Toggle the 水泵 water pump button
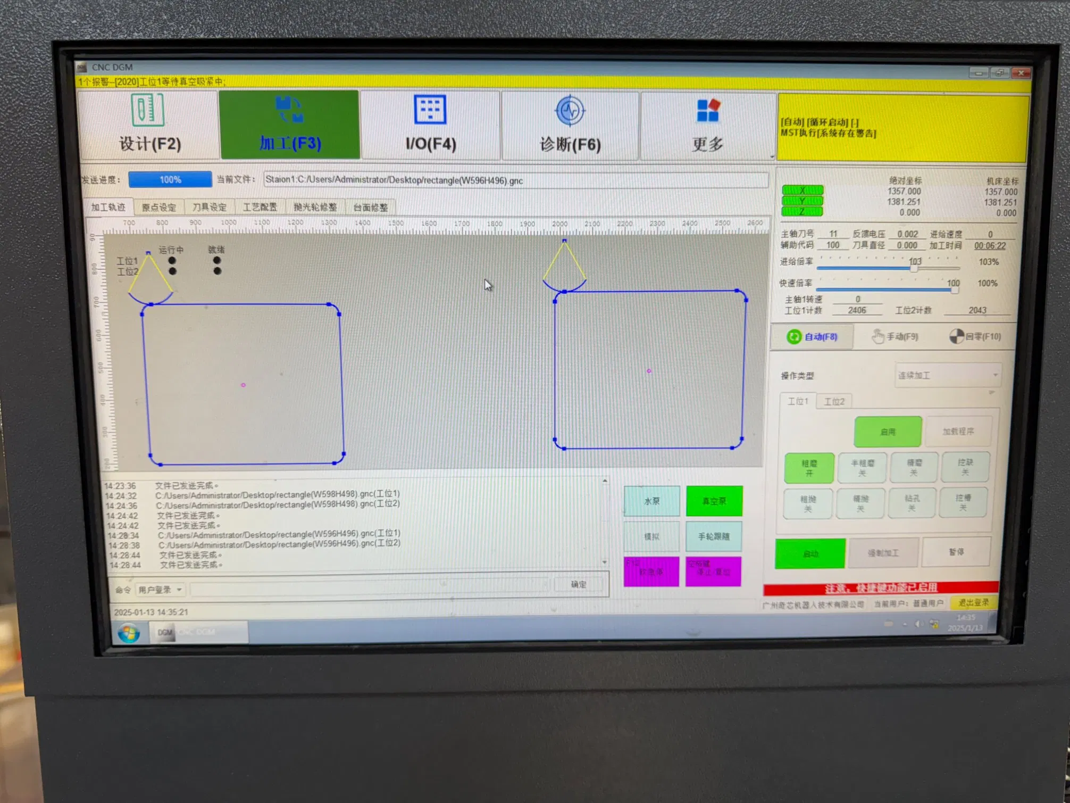This screenshot has height=803, width=1070. click(x=651, y=501)
